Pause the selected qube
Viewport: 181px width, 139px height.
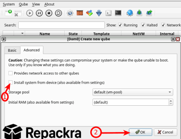click(39, 13)
